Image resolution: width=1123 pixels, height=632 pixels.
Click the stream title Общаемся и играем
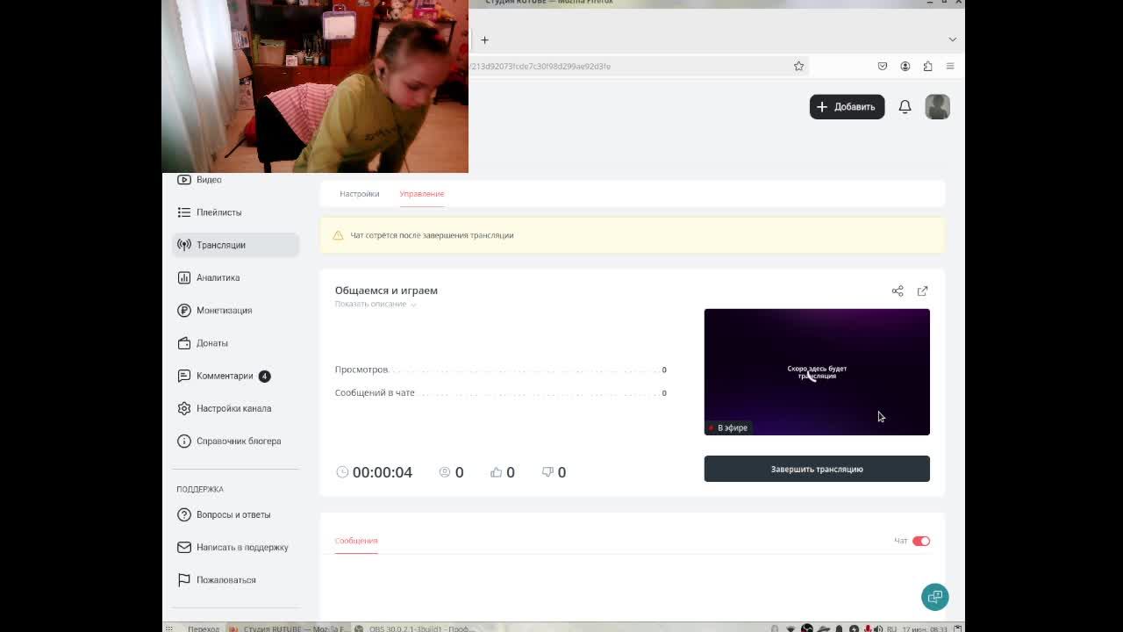tap(386, 291)
